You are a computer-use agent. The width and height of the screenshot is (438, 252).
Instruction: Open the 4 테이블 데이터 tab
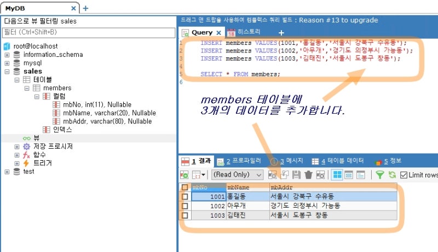(x=338, y=161)
